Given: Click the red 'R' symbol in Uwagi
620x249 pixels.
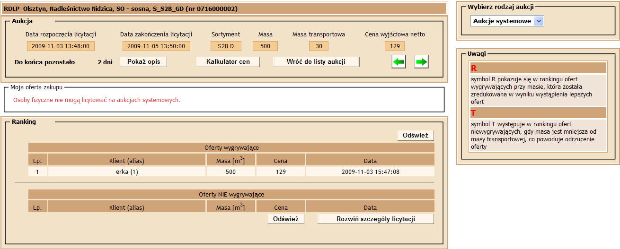Looking at the screenshot, I should (x=474, y=68).
